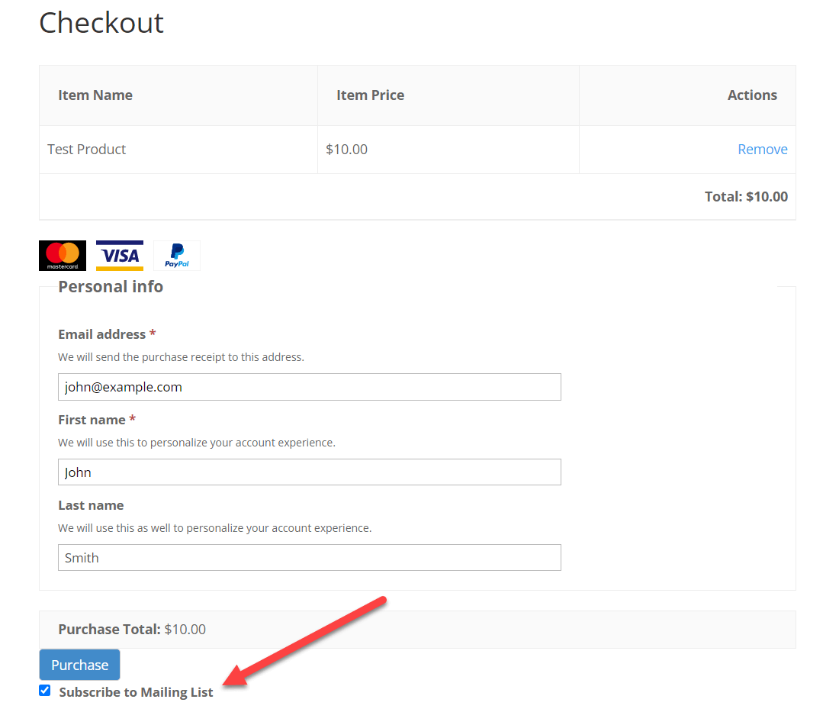
Task: Click the Personal info section heading
Action: point(111,287)
